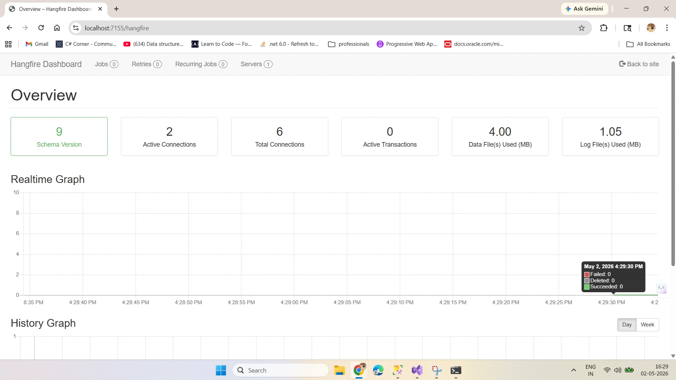Open the Progressive Web App bookmark
Screen dimensions: 676x380
407,44
